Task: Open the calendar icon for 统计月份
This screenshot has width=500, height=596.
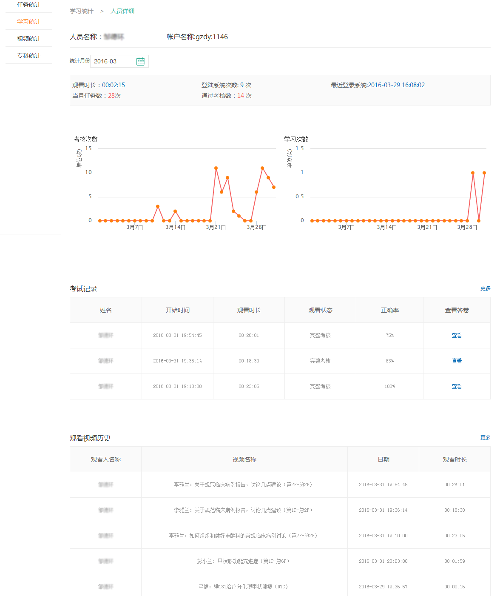Action: point(141,61)
